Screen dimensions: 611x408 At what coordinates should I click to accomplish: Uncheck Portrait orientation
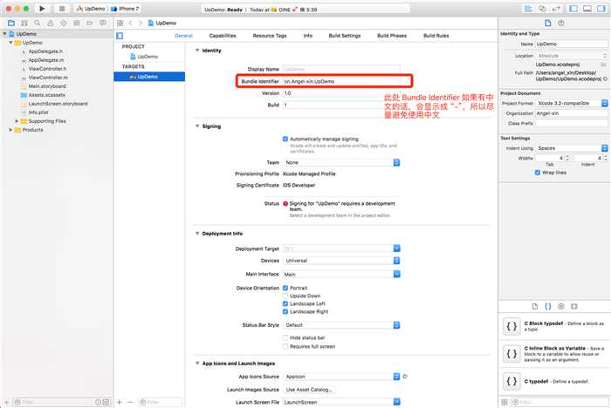285,288
